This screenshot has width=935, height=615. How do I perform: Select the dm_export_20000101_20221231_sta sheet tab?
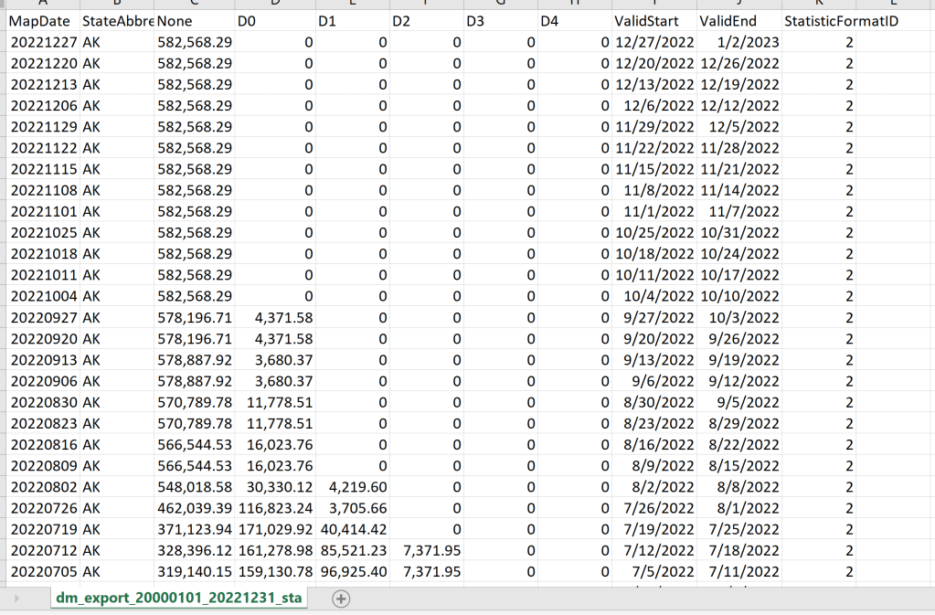[x=176, y=599]
